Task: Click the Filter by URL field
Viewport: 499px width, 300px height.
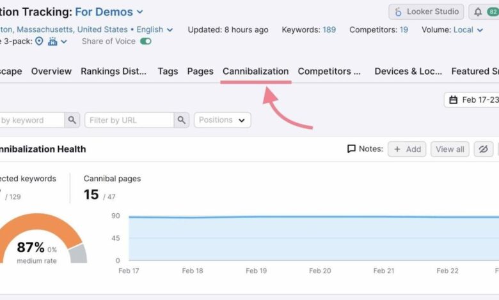Action: click(129, 120)
